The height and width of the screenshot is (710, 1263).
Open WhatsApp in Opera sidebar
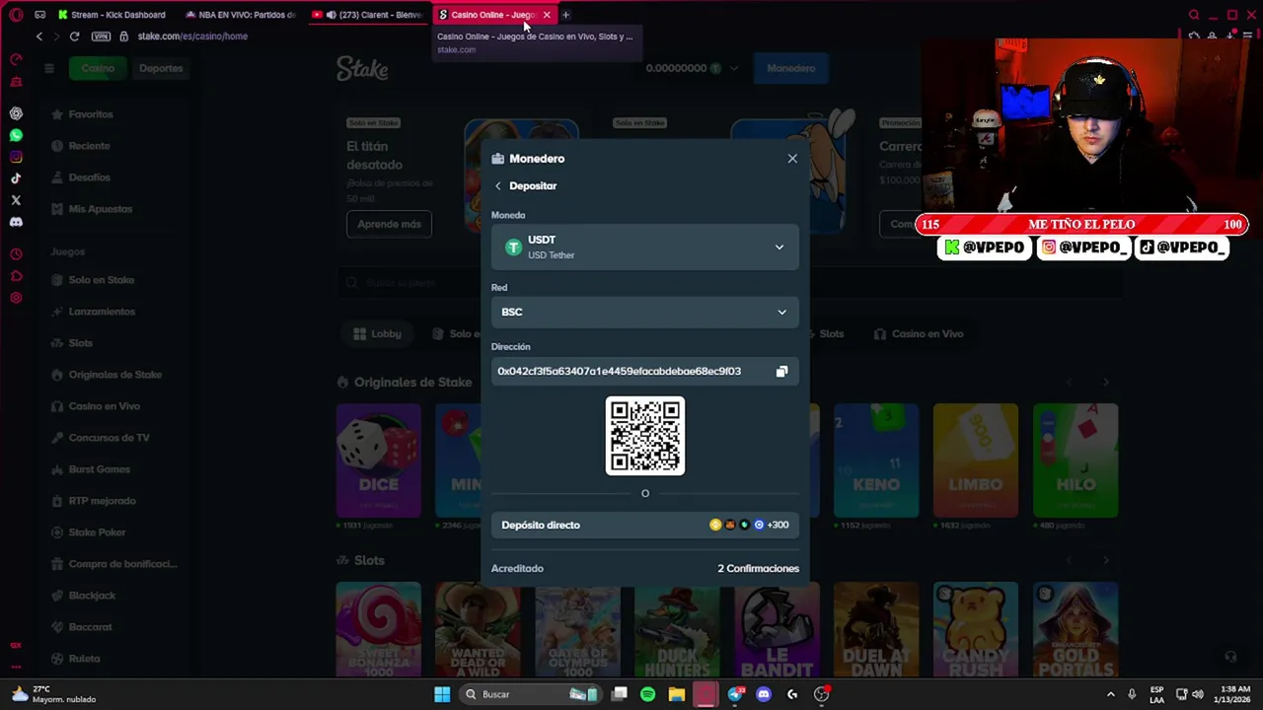point(16,136)
